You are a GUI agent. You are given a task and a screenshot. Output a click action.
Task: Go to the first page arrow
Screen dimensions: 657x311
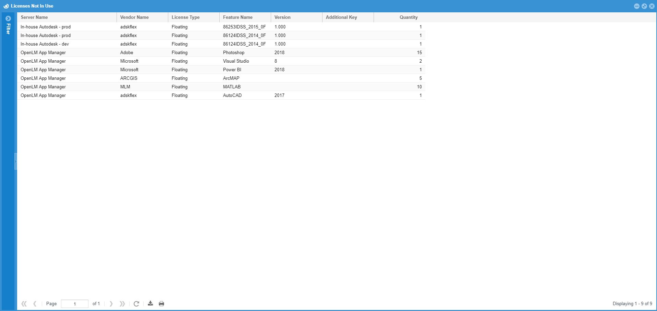(x=24, y=304)
